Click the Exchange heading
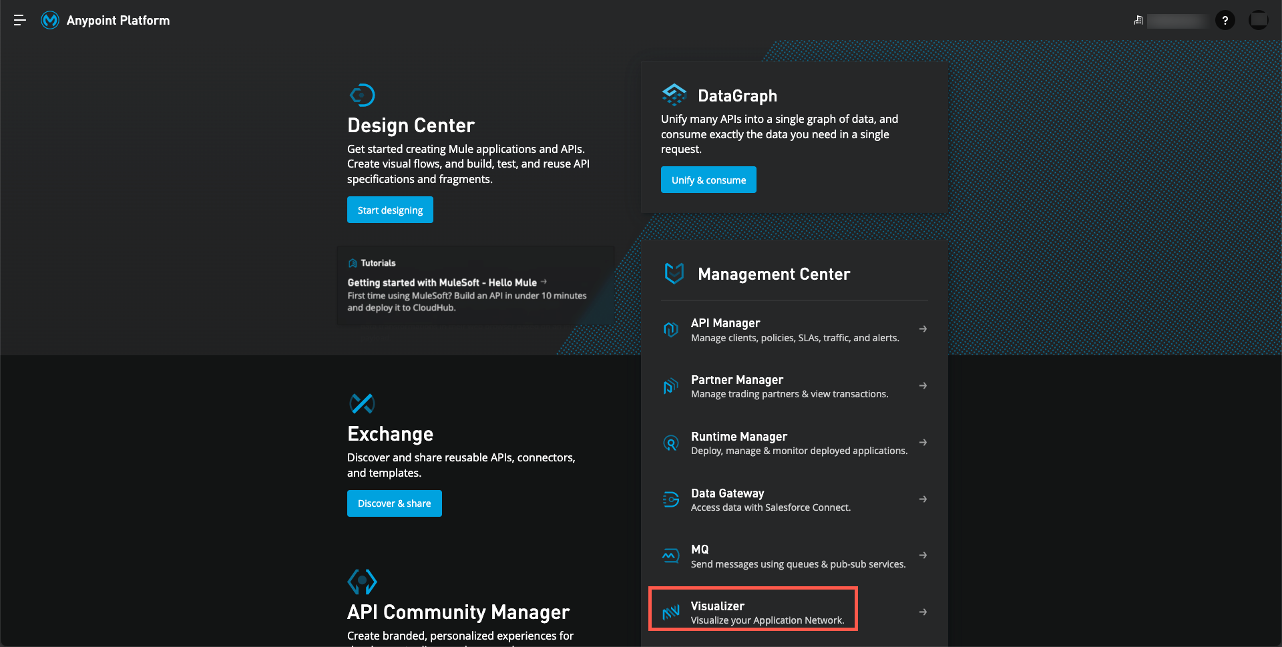This screenshot has width=1282, height=647. (390, 435)
